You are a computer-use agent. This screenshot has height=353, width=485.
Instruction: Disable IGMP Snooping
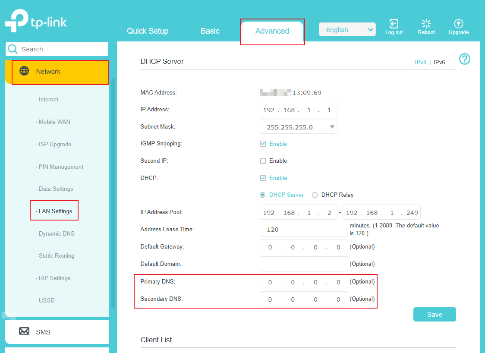click(263, 143)
